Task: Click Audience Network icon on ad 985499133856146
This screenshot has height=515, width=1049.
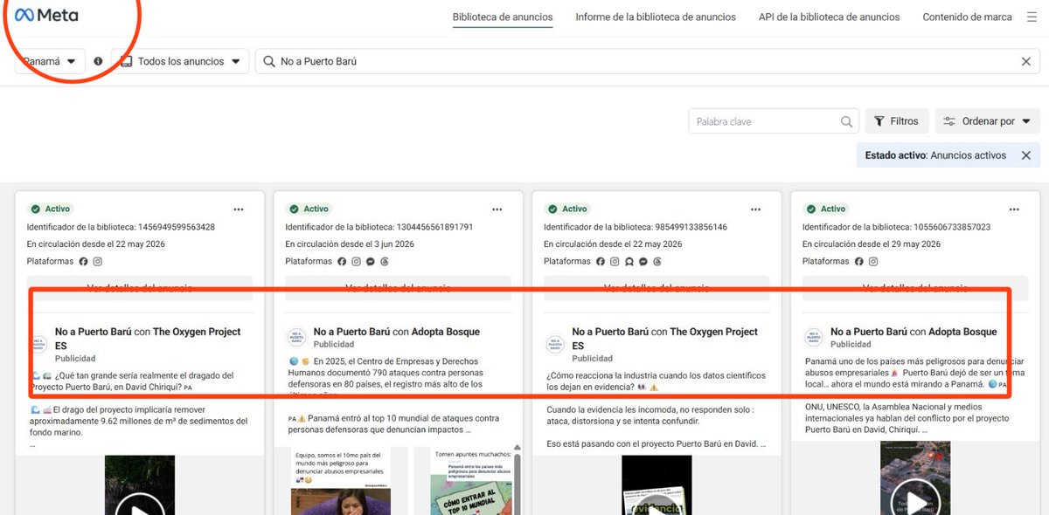Action: (629, 261)
